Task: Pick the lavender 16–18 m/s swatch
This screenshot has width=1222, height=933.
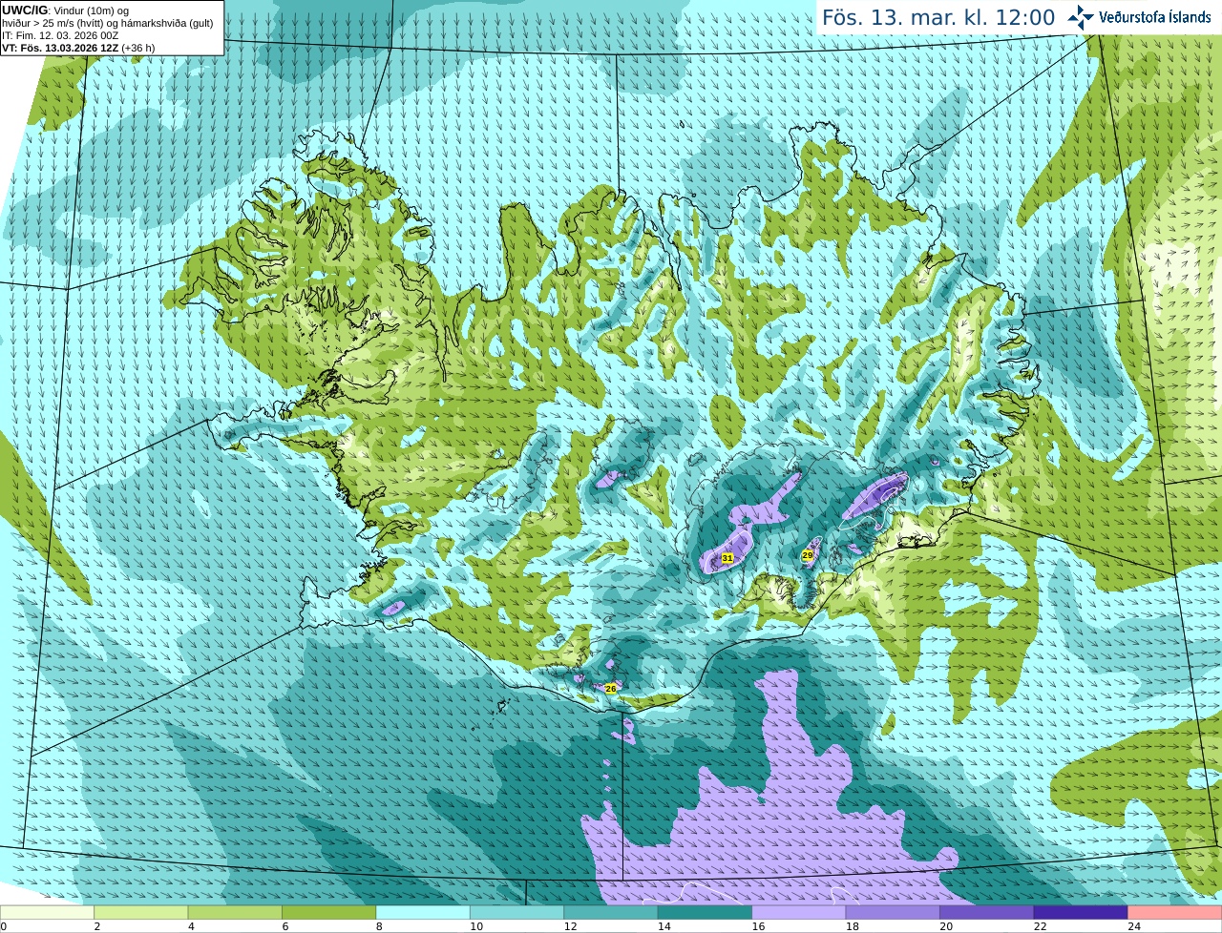Action: point(799,912)
